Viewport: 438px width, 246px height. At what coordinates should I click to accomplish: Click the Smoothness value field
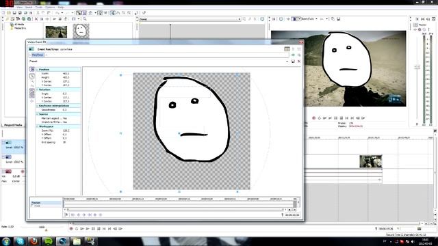(65, 110)
